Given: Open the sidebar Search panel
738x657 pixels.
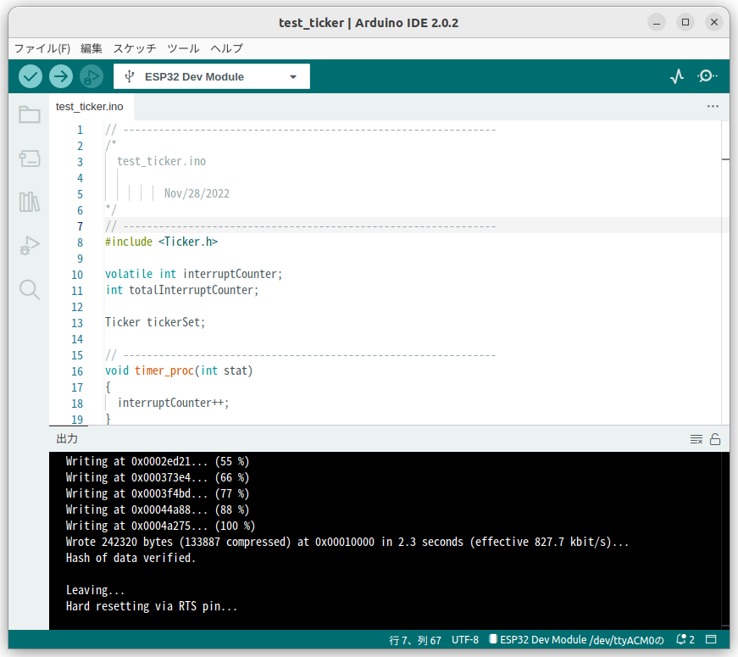Looking at the screenshot, I should [29, 290].
